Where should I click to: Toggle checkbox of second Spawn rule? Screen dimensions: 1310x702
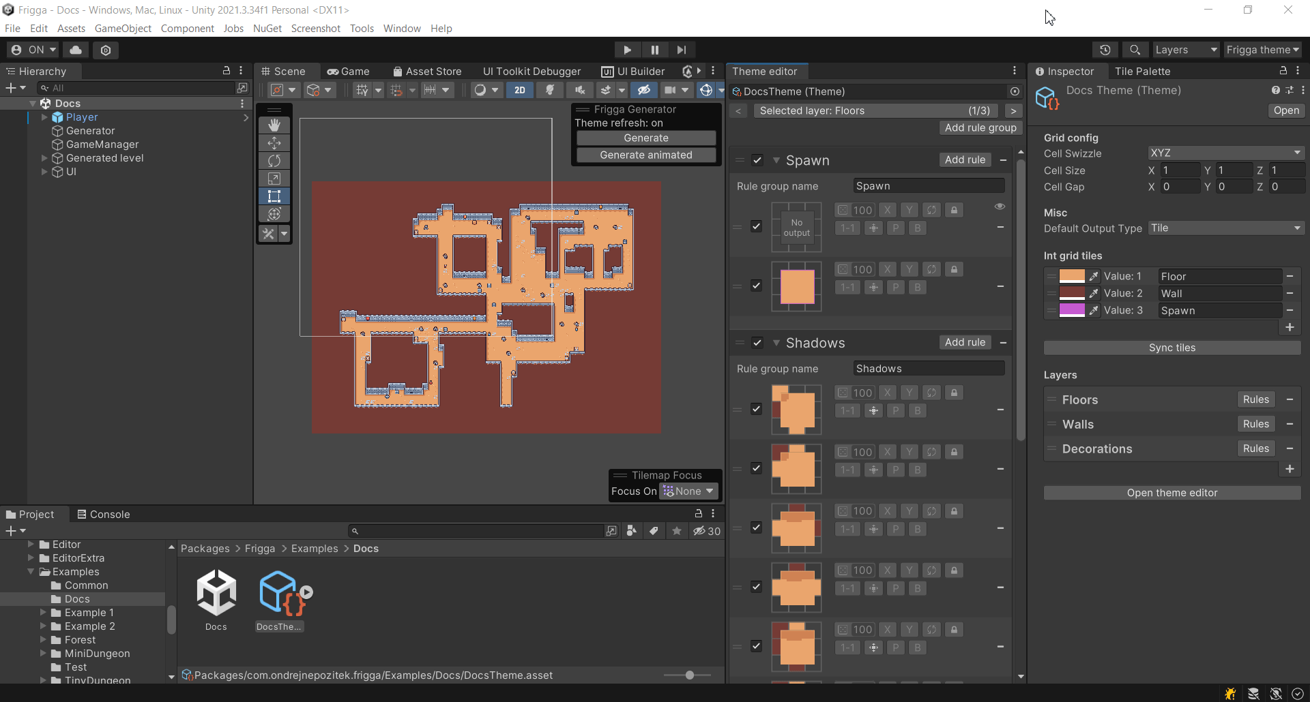click(756, 286)
